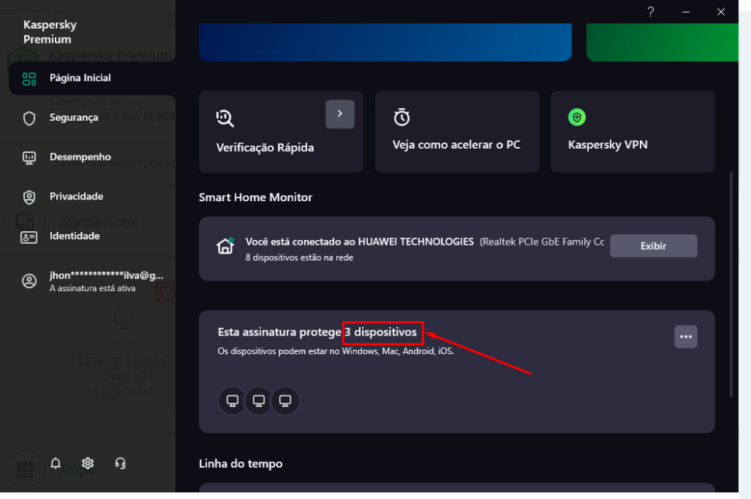Click the help question mark
Image resolution: width=751 pixels, height=499 pixels.
[650, 11]
